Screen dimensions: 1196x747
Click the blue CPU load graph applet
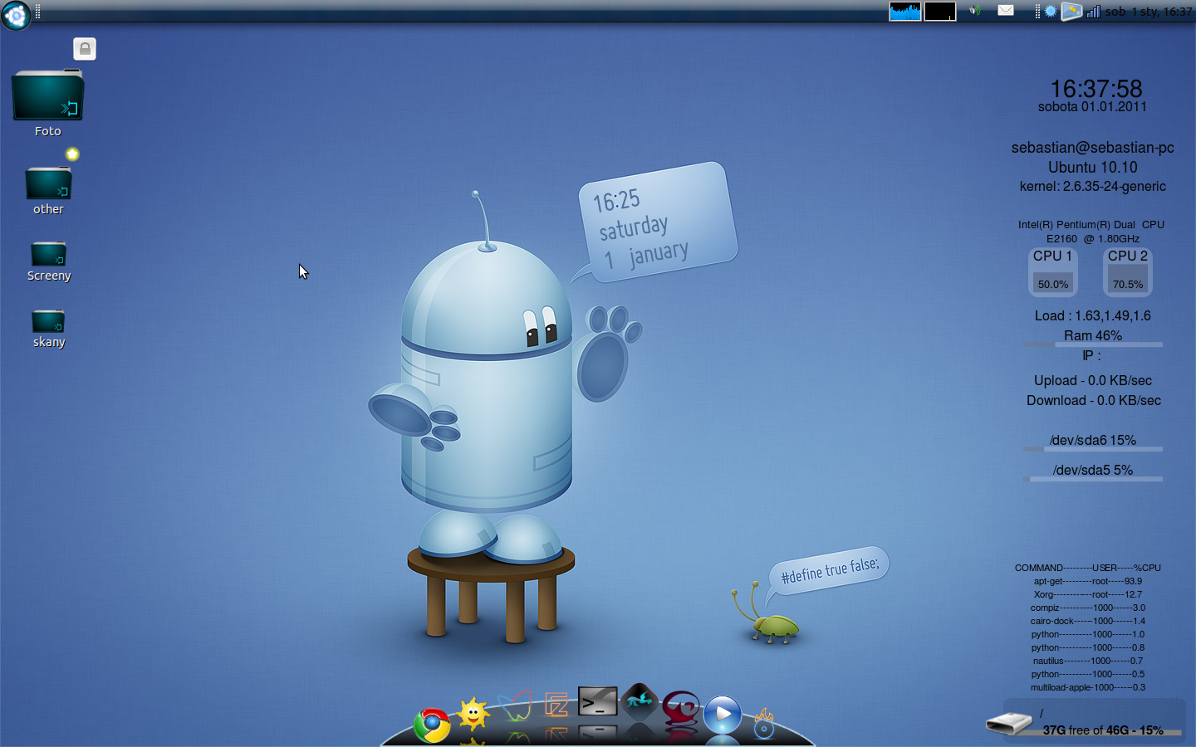[x=904, y=12]
